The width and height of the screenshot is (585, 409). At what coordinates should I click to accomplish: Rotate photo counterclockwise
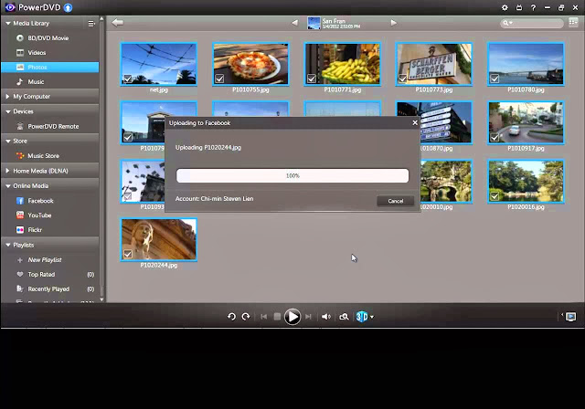[x=231, y=317]
